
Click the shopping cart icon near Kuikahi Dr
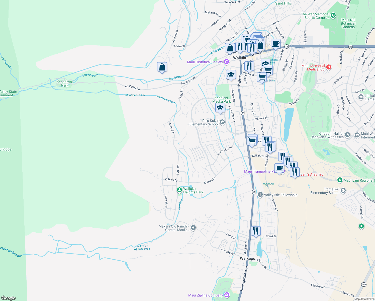251,140
